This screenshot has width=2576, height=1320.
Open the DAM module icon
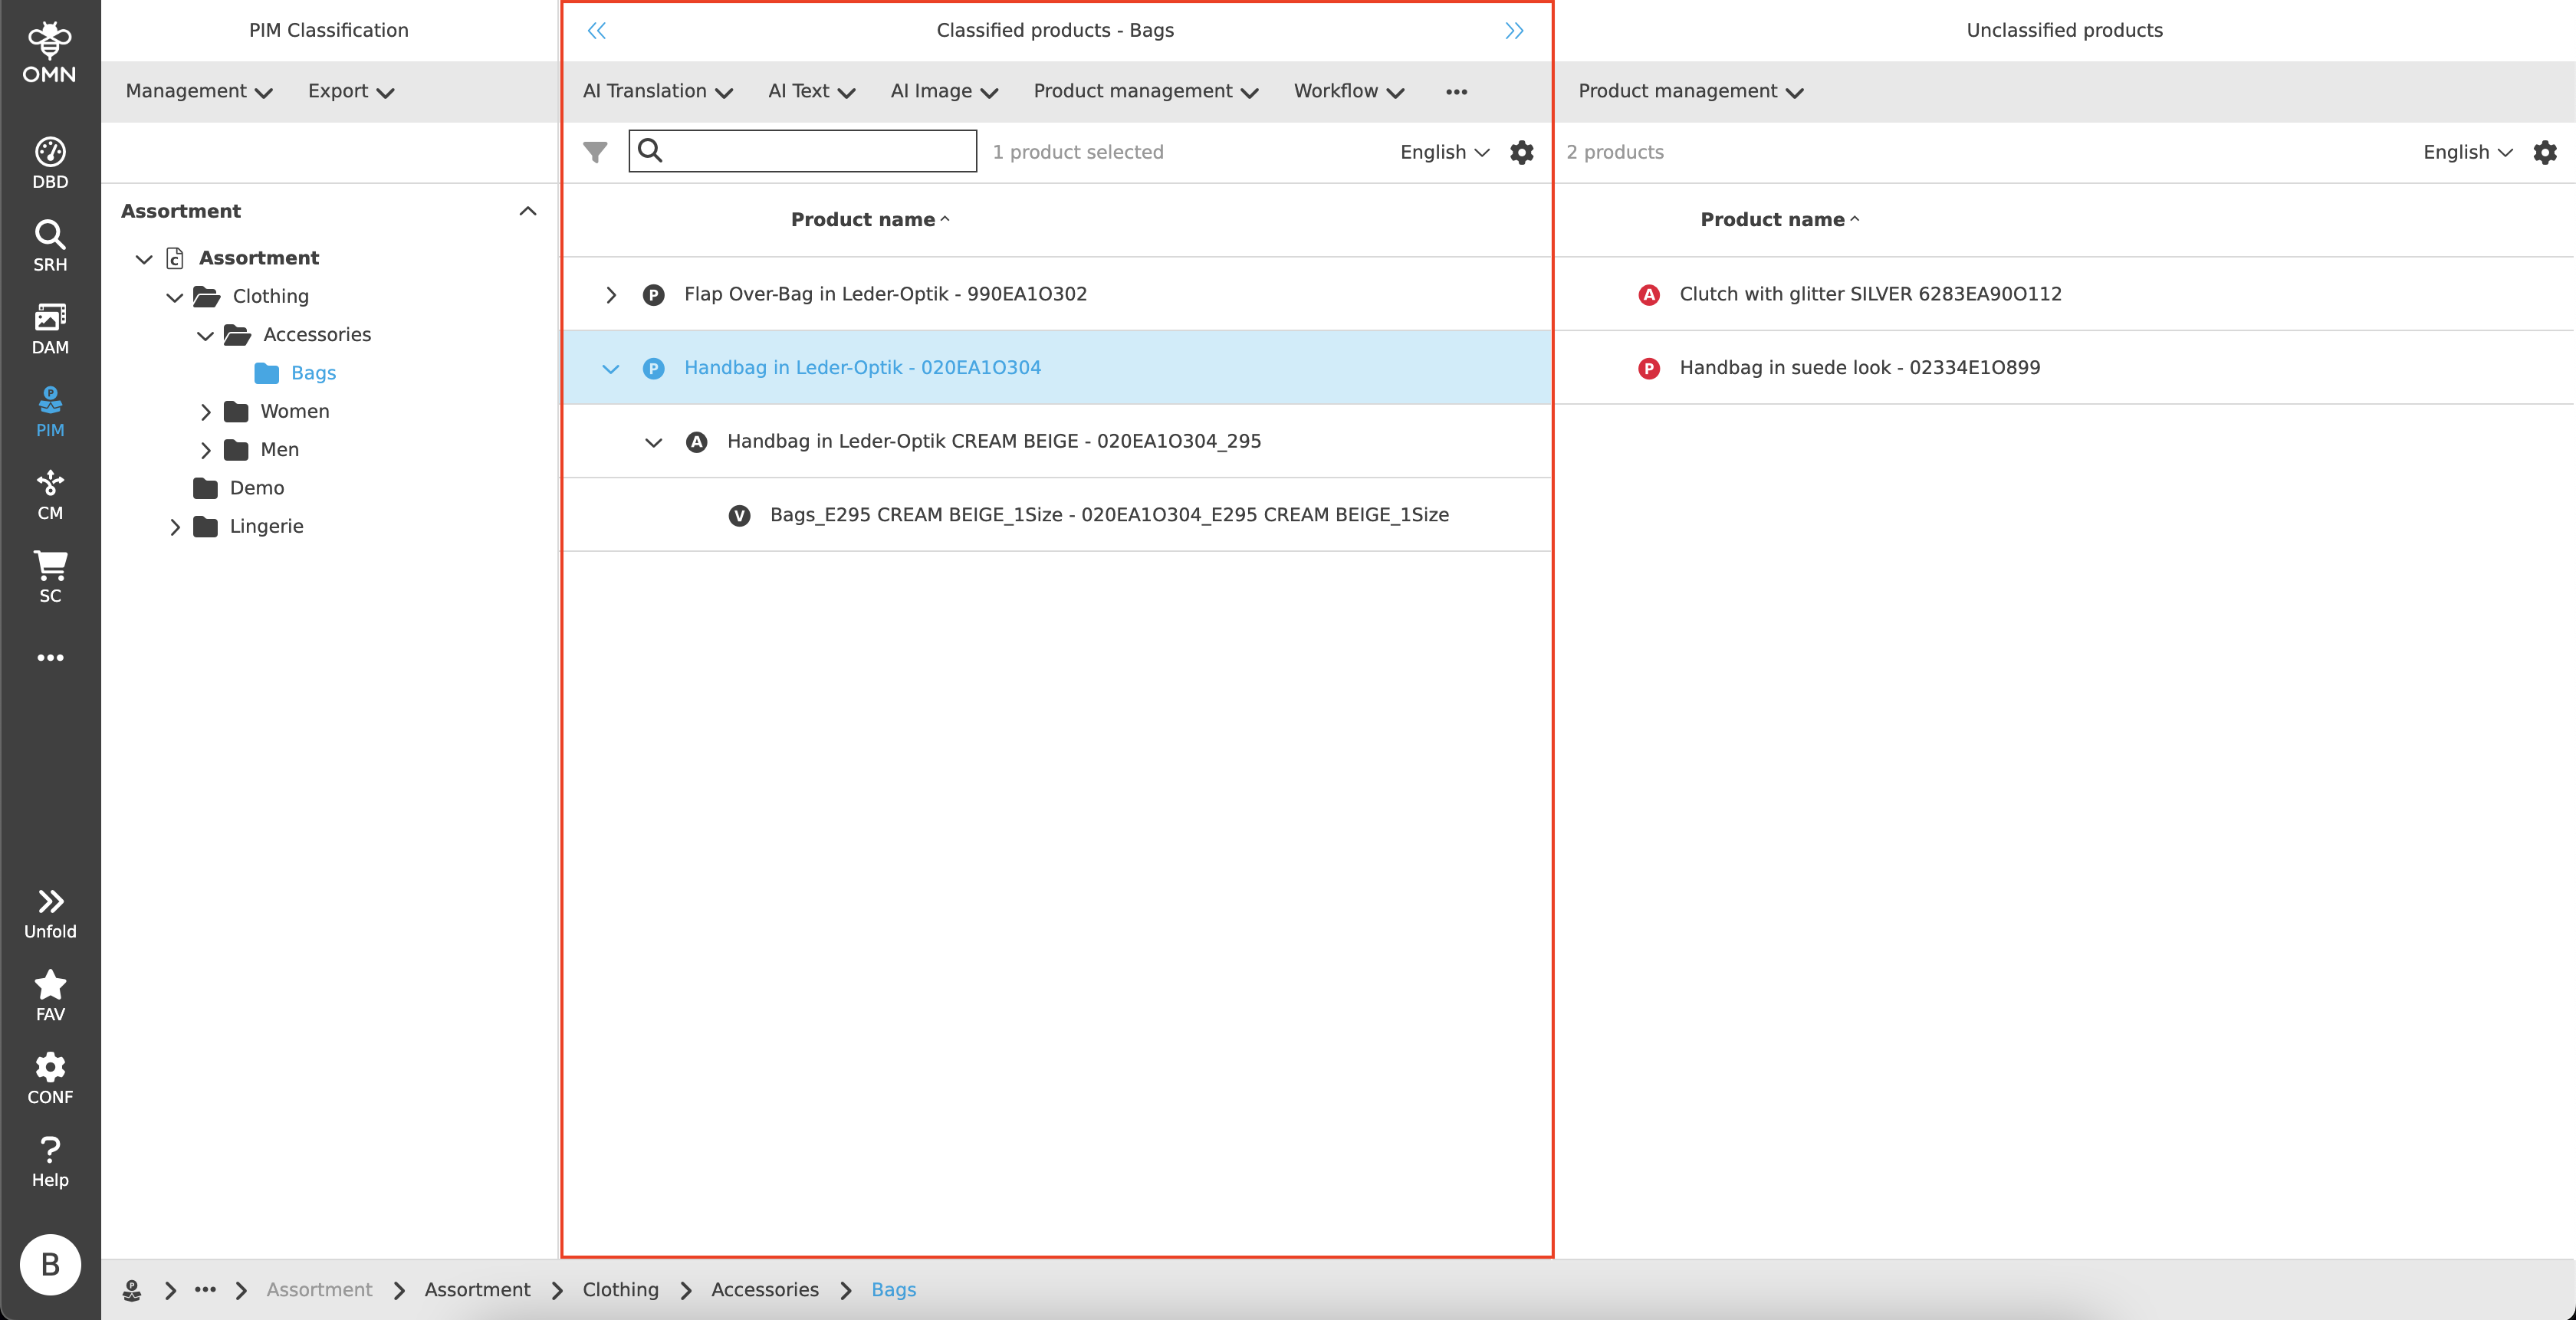point(50,328)
